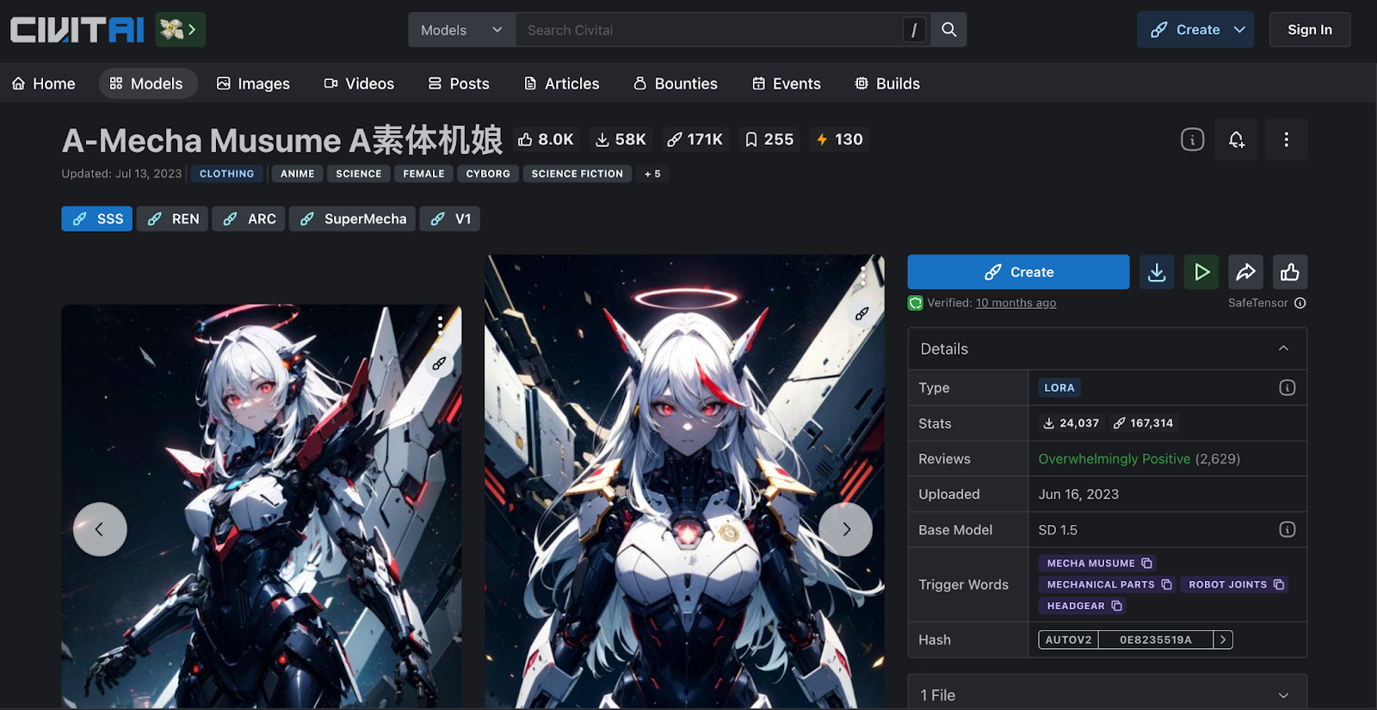Open Overwhelmingly Positive reviews link
The height and width of the screenshot is (710, 1377).
click(1115, 459)
